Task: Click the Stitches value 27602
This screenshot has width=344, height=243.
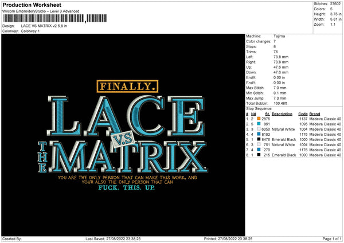Action: [x=335, y=4]
